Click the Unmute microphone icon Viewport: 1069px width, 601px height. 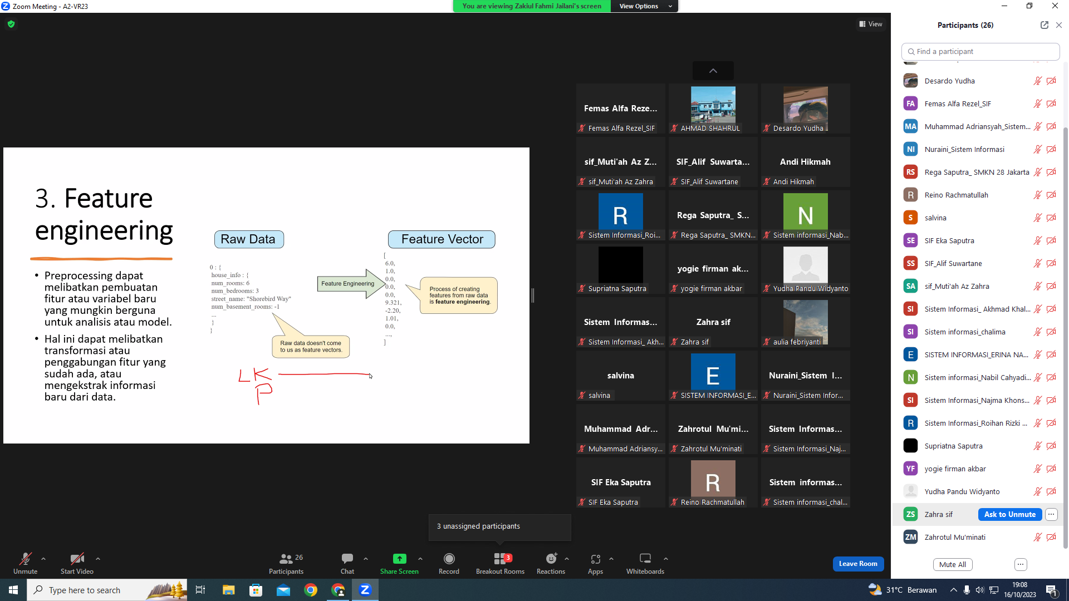25,559
